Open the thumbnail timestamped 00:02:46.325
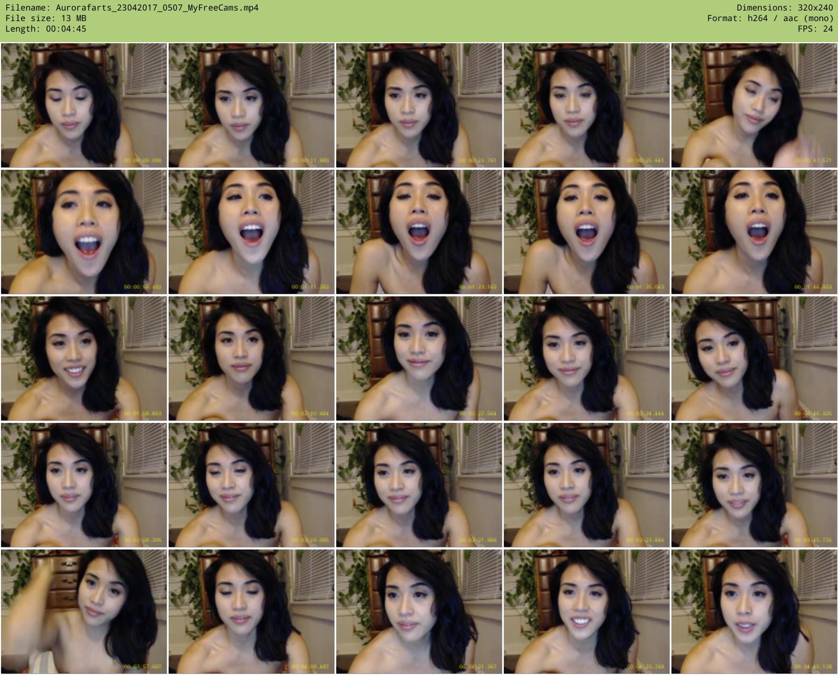 coord(754,359)
